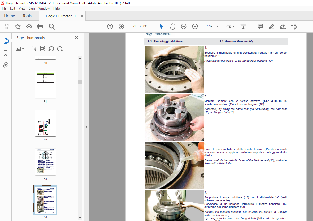Zoom in with the plus button

click(x=195, y=26)
